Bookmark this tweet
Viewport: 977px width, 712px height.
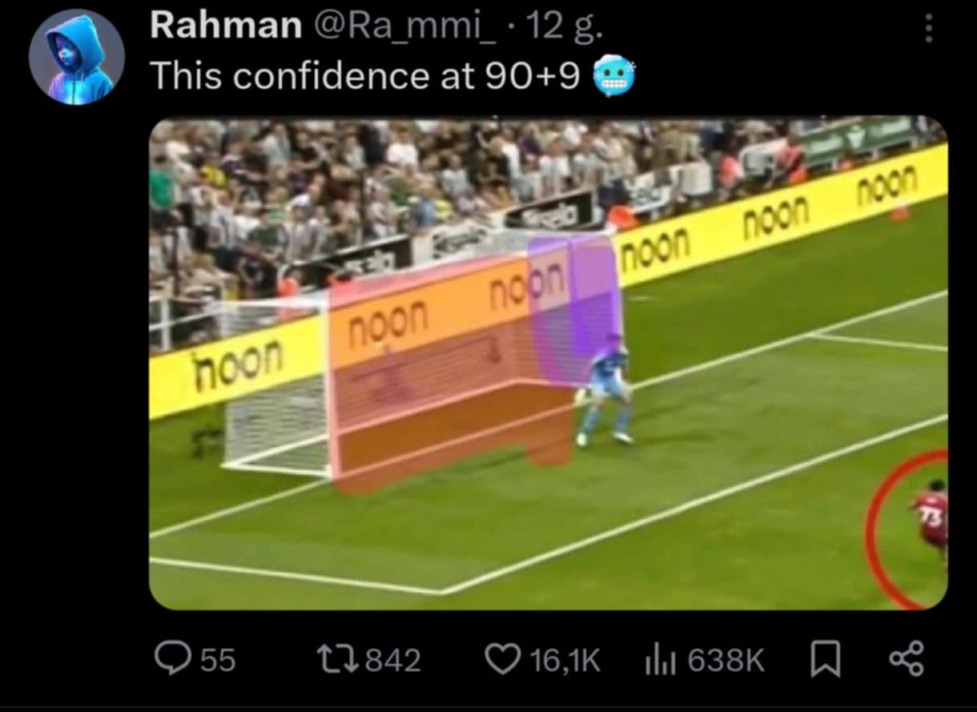[x=823, y=660]
